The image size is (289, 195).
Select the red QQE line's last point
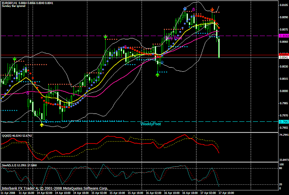click(x=219, y=153)
